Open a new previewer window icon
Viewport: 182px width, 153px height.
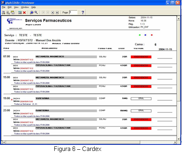[x=20, y=13]
